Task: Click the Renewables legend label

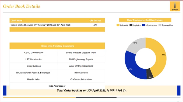Action: click(167, 25)
